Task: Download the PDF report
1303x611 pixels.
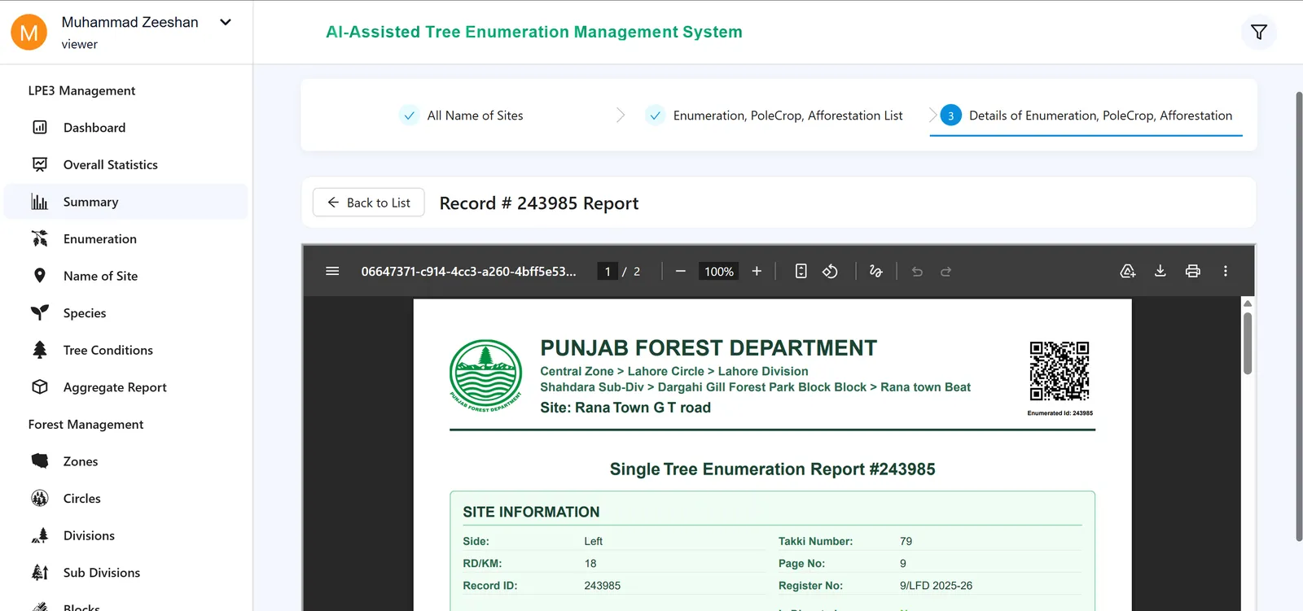Action: click(1160, 271)
